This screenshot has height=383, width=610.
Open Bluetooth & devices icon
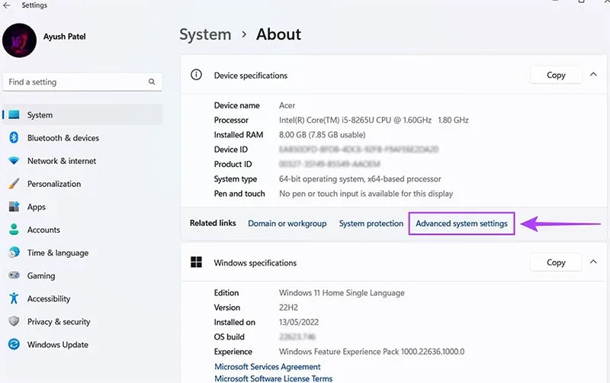click(x=14, y=138)
